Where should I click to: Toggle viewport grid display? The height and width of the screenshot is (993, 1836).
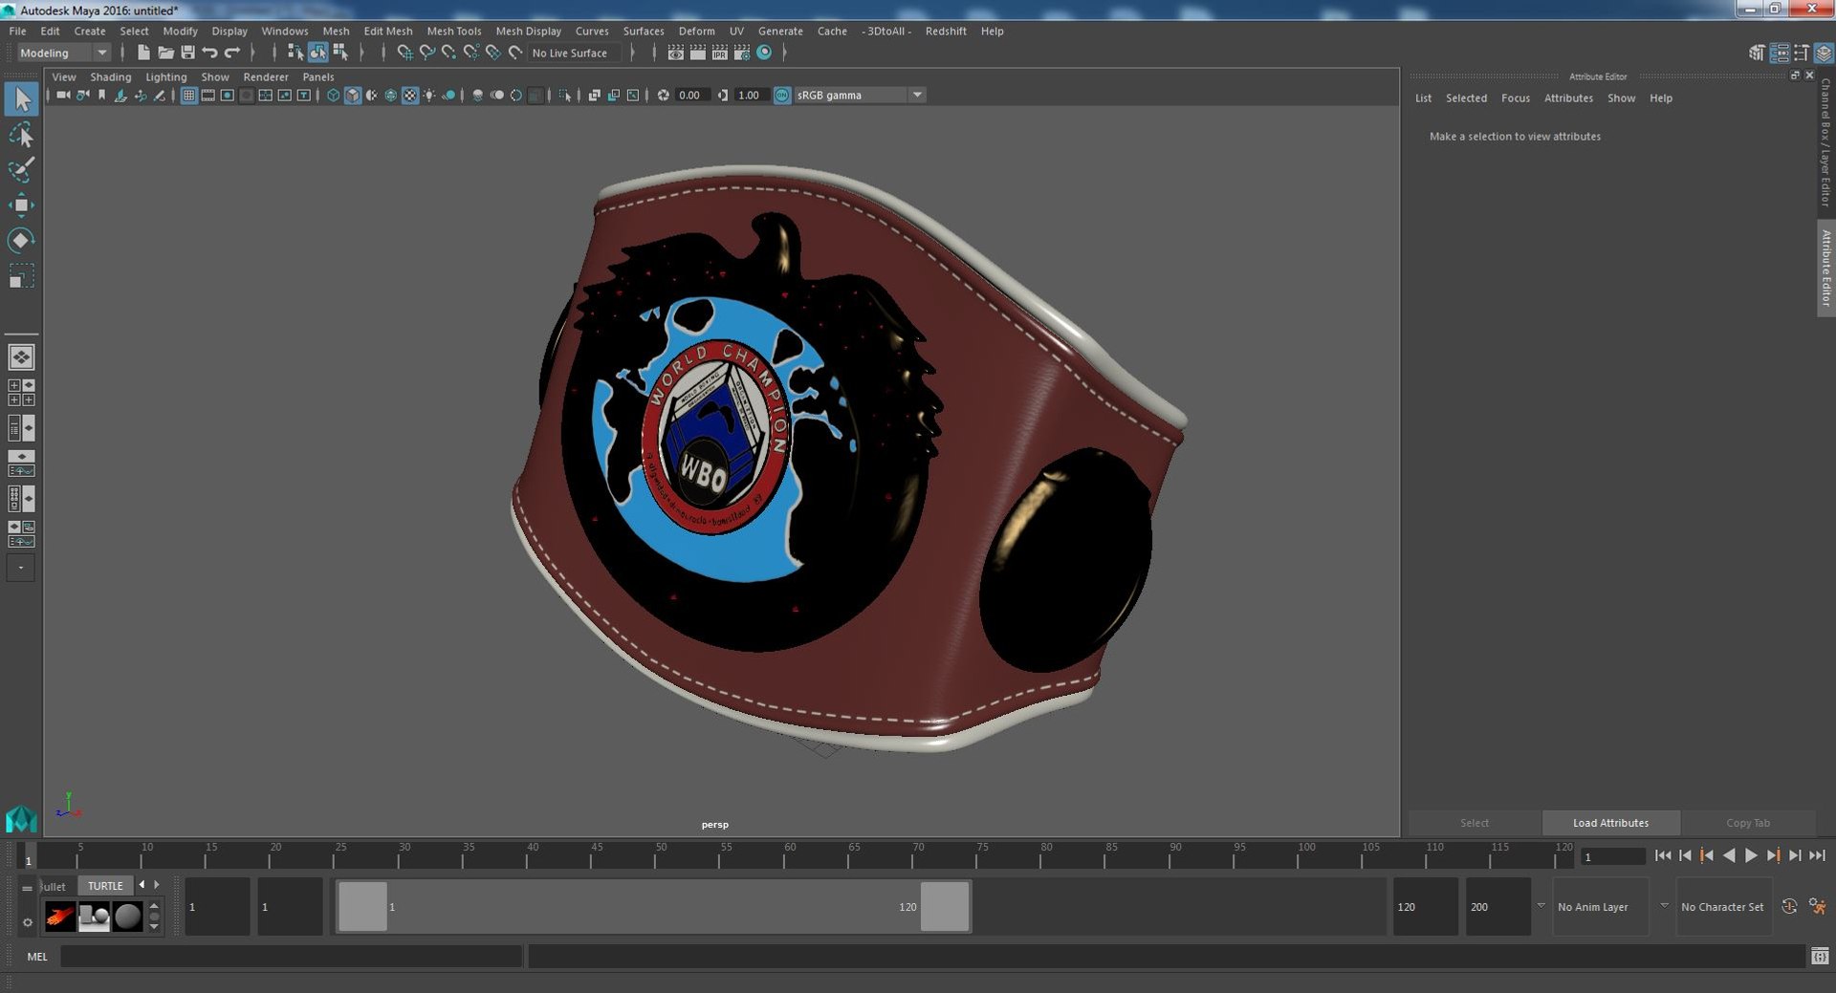[x=188, y=95]
